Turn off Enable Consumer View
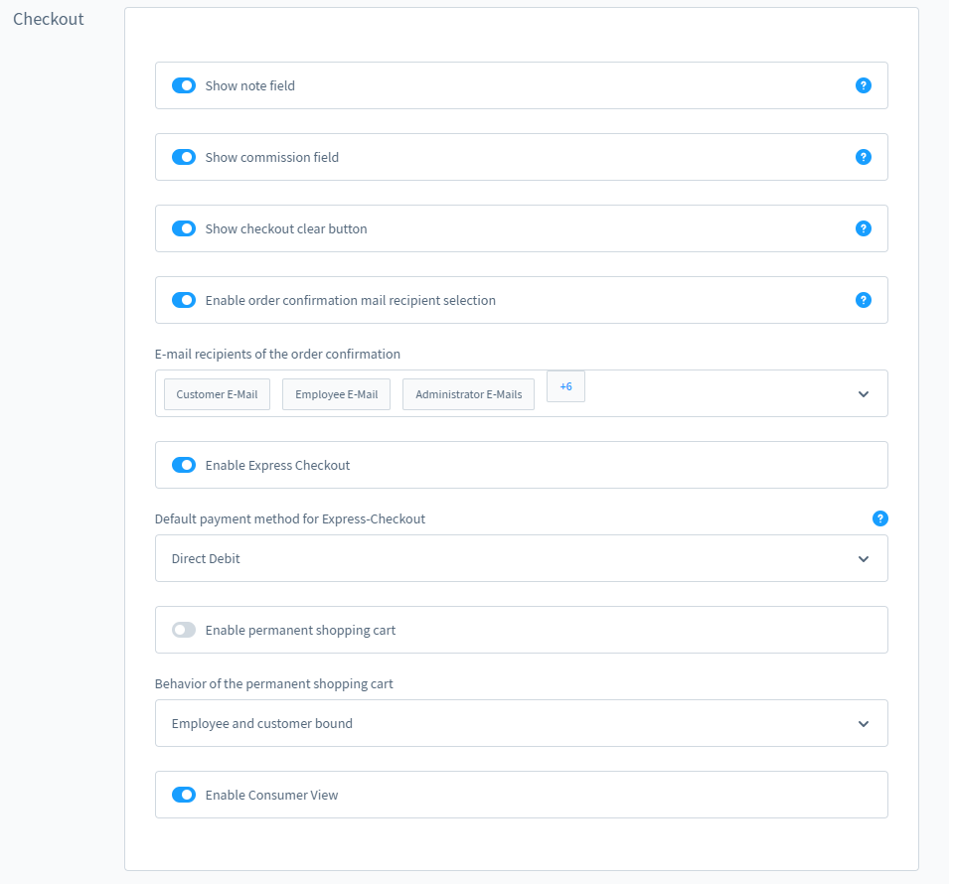 (184, 795)
